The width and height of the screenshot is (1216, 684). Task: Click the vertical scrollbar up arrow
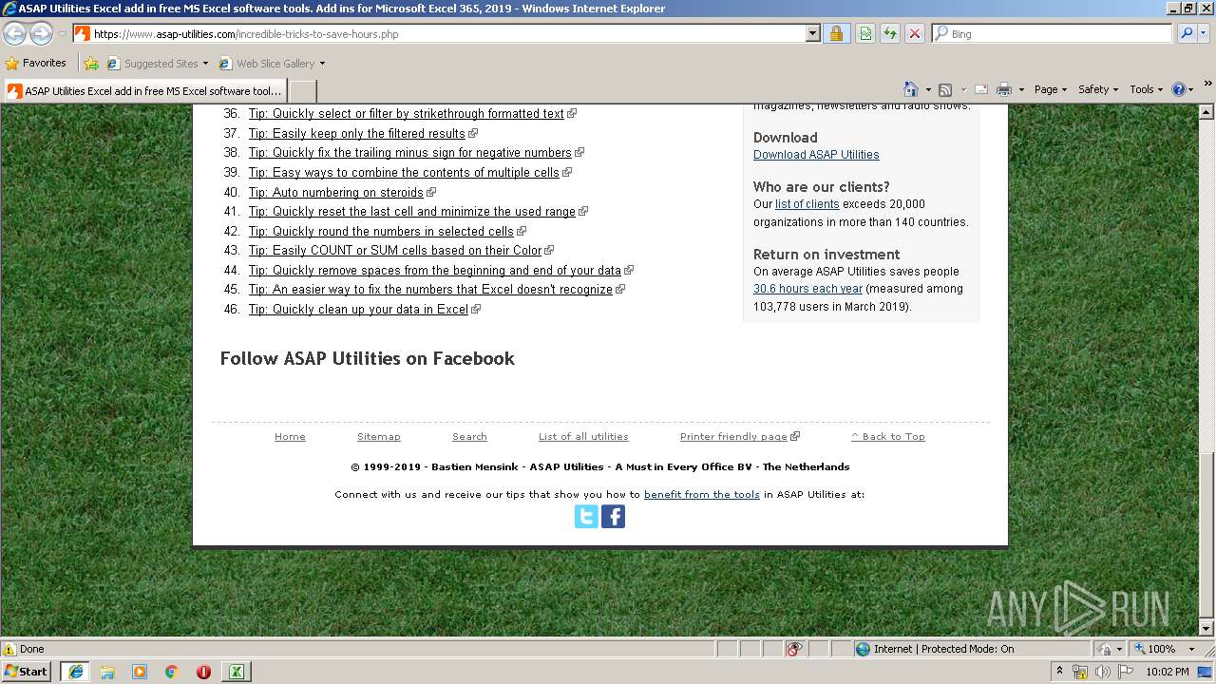[x=1207, y=112]
